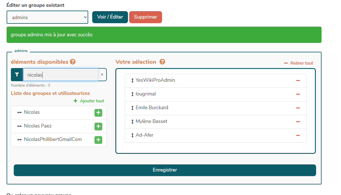The width and height of the screenshot is (341, 195).
Task: Open the admins group dropdown
Action: [x=47, y=17]
